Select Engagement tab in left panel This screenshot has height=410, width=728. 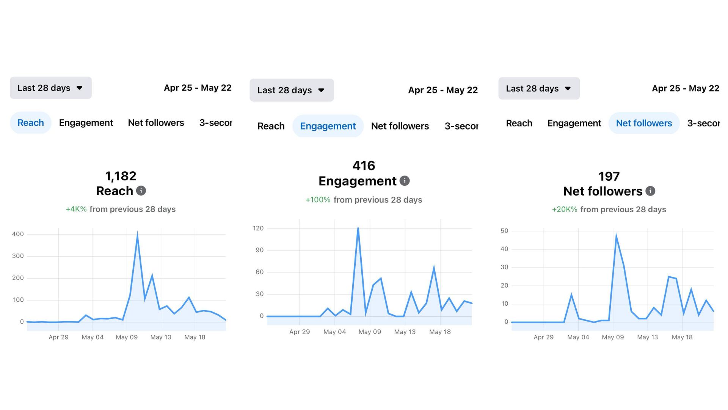[x=86, y=123]
